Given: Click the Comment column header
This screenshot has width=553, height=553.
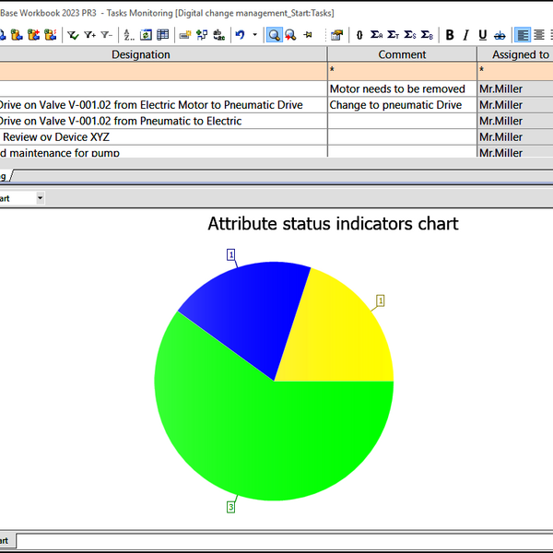Looking at the screenshot, I should (x=402, y=54).
